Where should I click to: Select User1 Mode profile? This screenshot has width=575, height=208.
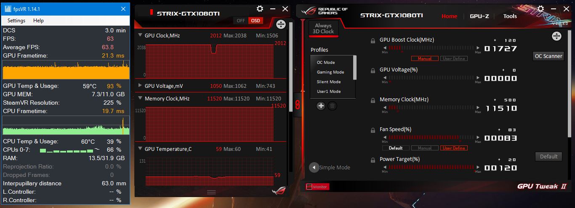[329, 92]
